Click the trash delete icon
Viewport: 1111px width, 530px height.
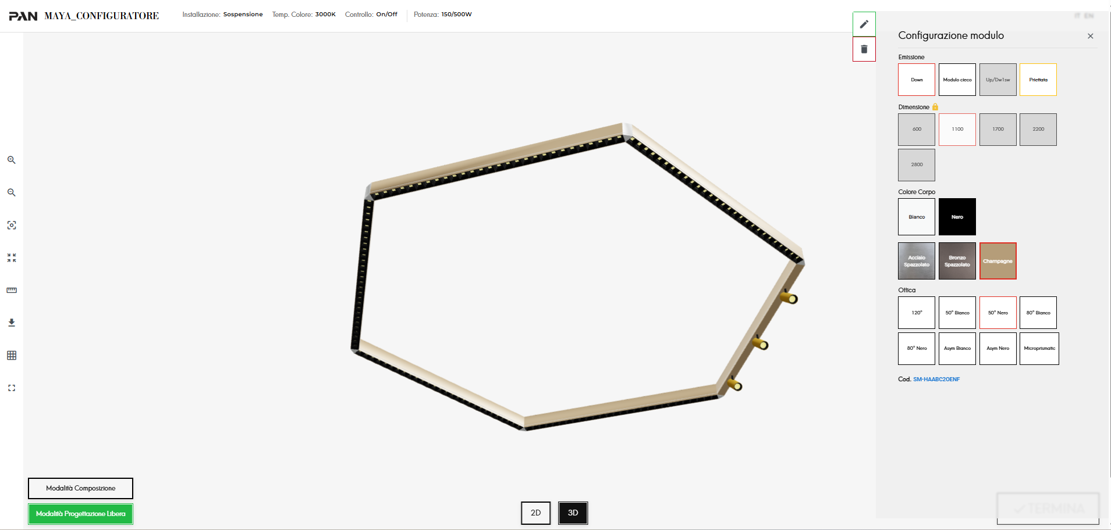tap(864, 49)
